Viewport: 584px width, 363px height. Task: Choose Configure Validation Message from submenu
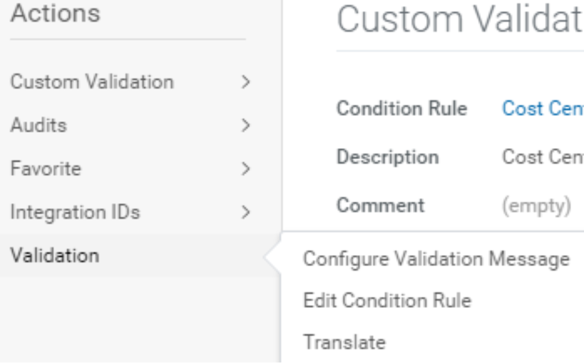[x=436, y=259]
